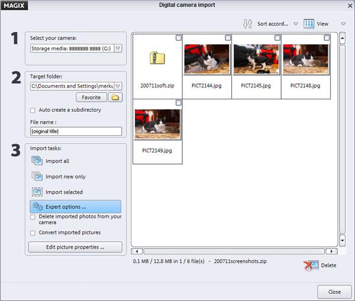Click the View label
This screenshot has width=355, height=301.
322,24
